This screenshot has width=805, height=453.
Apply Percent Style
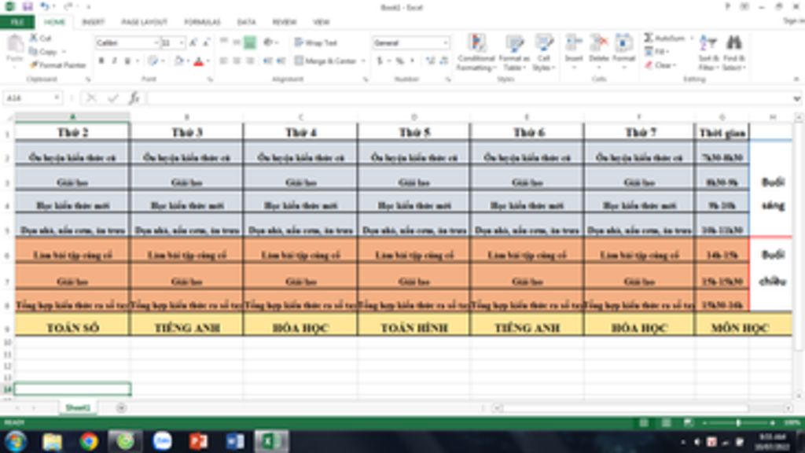click(400, 61)
